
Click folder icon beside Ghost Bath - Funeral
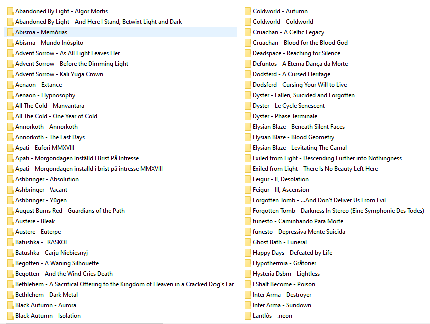[x=248, y=242]
